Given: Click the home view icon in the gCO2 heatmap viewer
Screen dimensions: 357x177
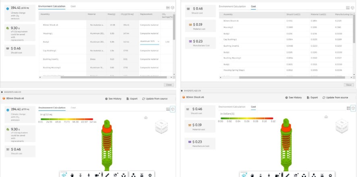Looking at the screenshot, I should click(x=145, y=117).
